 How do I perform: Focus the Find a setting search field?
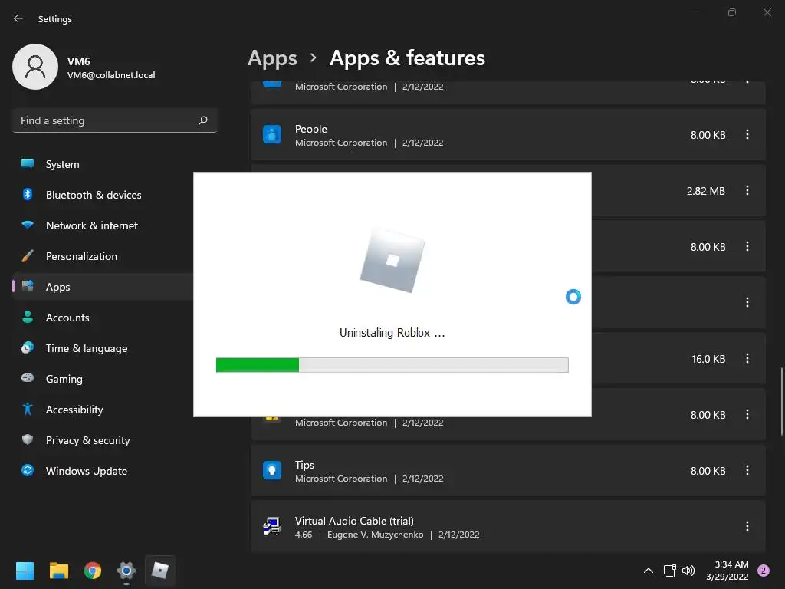115,120
